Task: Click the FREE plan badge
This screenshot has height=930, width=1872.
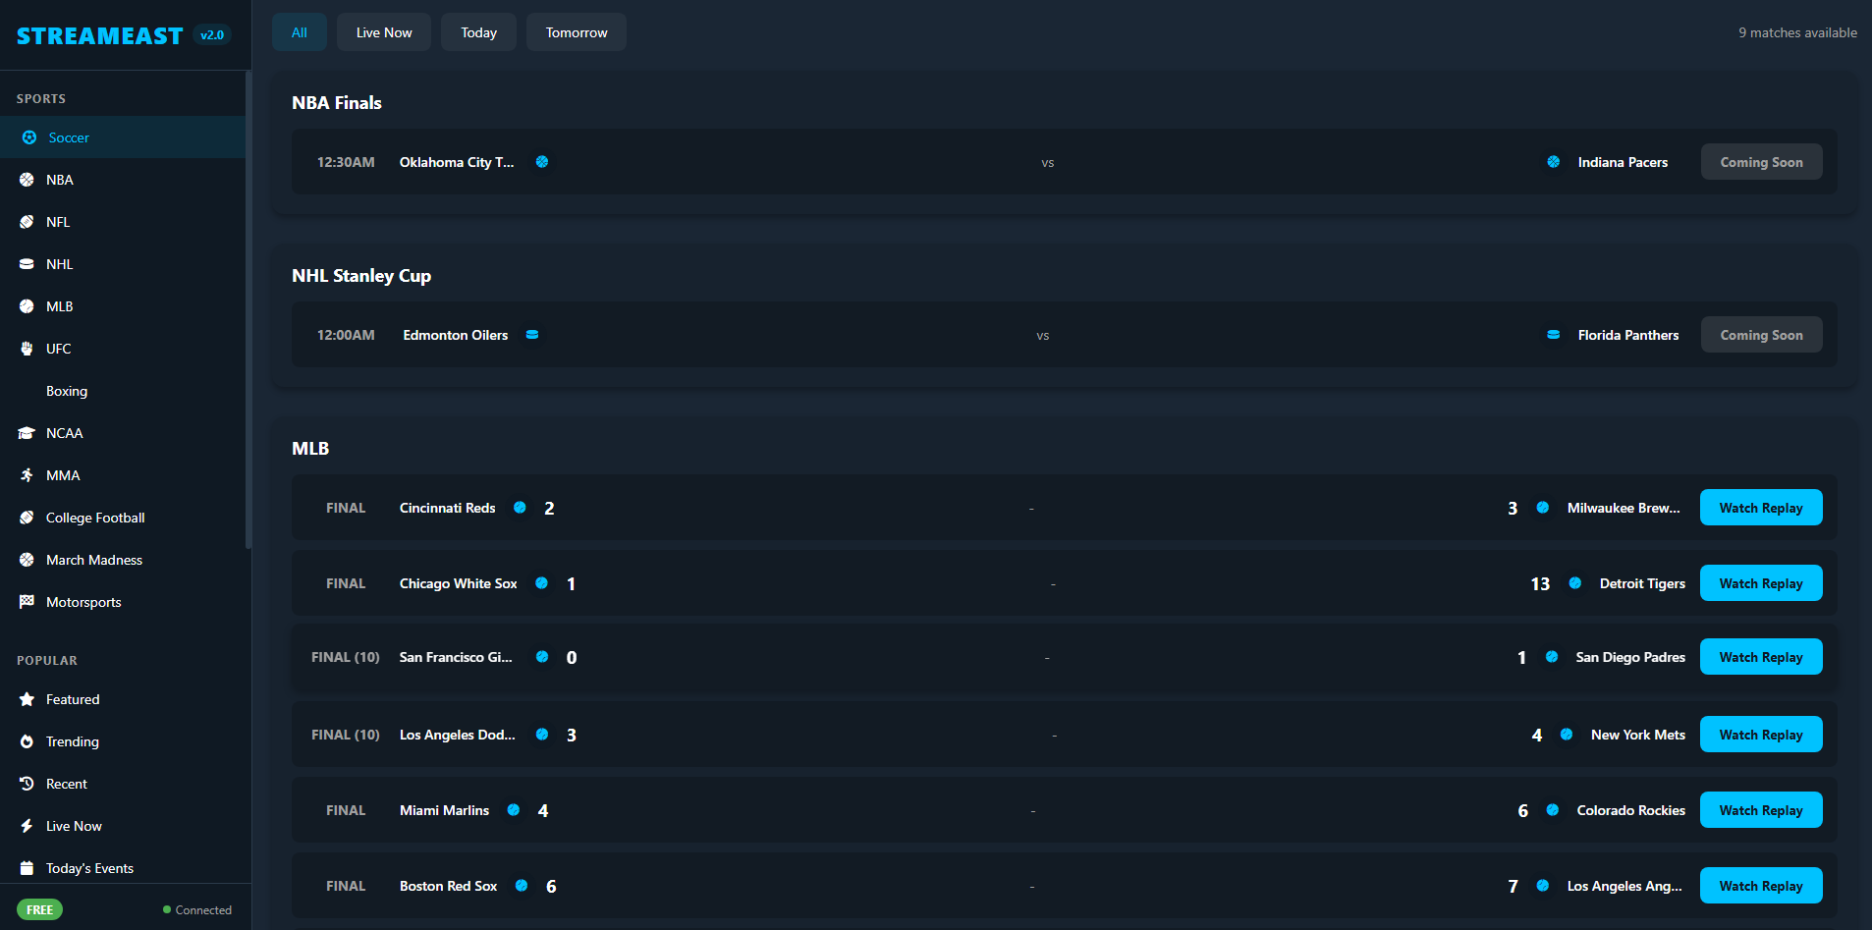Action: pos(39,910)
